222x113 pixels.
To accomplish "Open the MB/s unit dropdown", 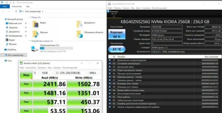I will tap(94, 73).
